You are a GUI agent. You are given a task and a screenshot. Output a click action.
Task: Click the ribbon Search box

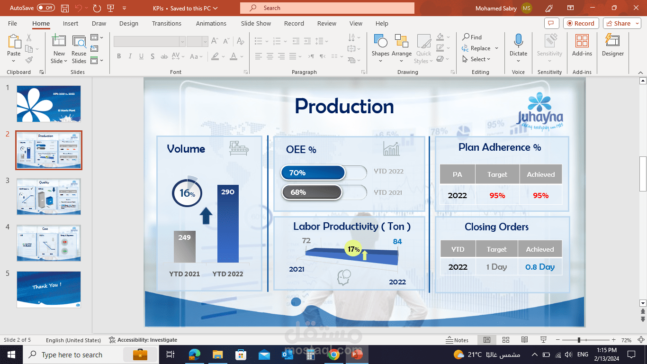click(327, 8)
